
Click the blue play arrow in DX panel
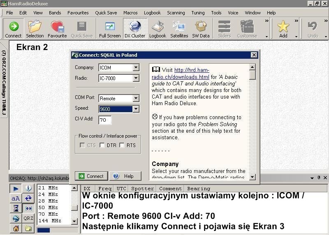coord(16,189)
